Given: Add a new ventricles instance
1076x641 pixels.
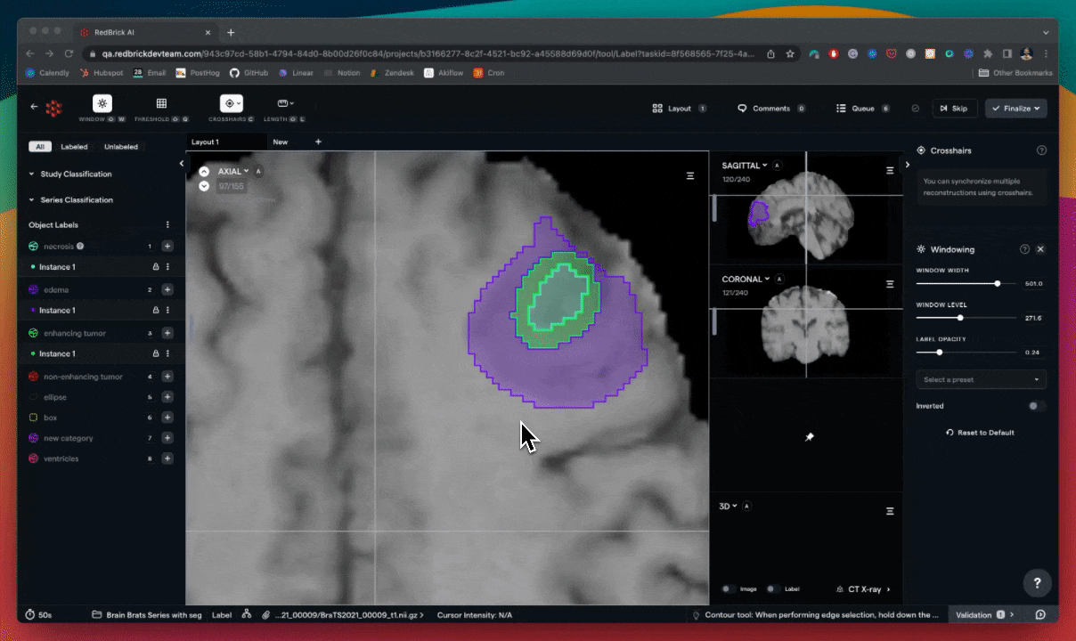Looking at the screenshot, I should coord(167,458).
